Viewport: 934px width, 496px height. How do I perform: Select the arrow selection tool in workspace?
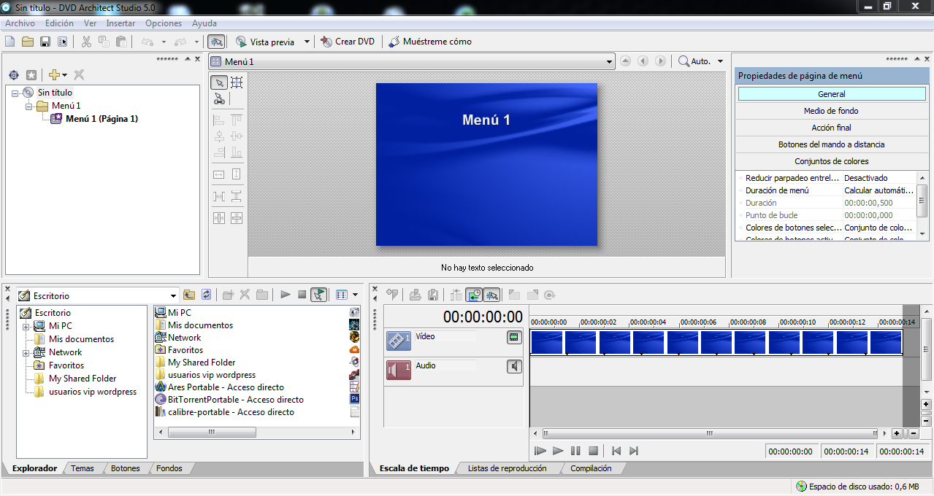point(219,82)
